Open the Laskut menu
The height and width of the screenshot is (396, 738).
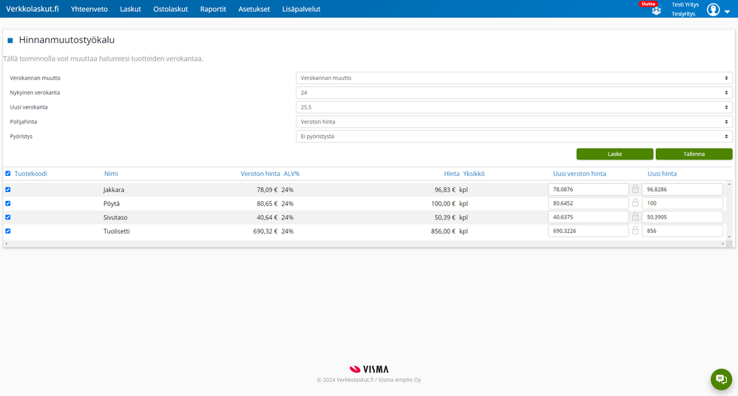click(x=130, y=9)
